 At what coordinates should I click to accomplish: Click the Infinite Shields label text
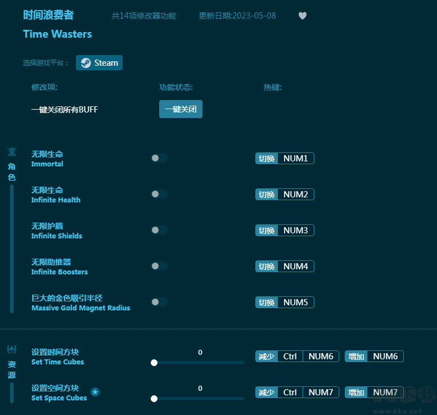[57, 236]
